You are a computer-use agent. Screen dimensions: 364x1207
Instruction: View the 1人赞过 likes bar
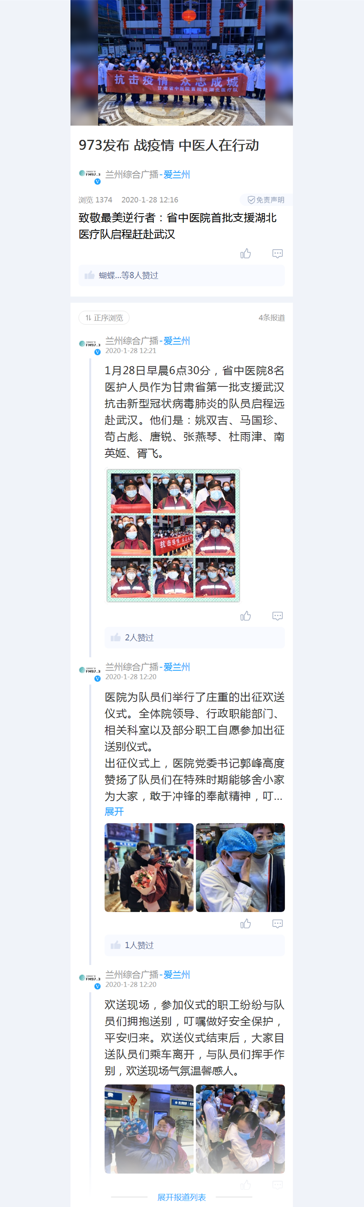click(x=194, y=945)
